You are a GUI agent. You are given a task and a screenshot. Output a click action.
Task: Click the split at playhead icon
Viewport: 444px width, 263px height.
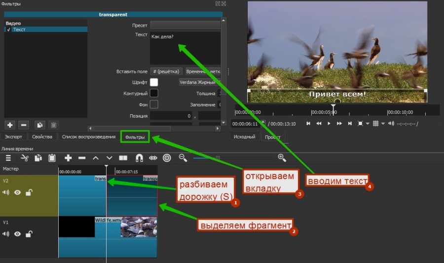[123, 158]
